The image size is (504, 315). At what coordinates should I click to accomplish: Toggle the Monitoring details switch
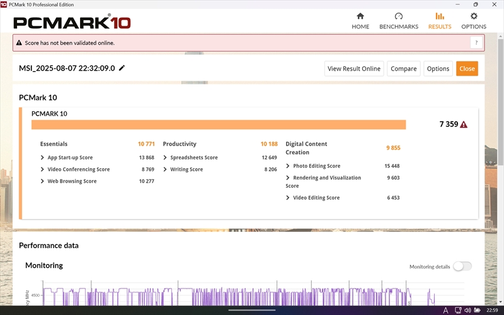[462, 266]
